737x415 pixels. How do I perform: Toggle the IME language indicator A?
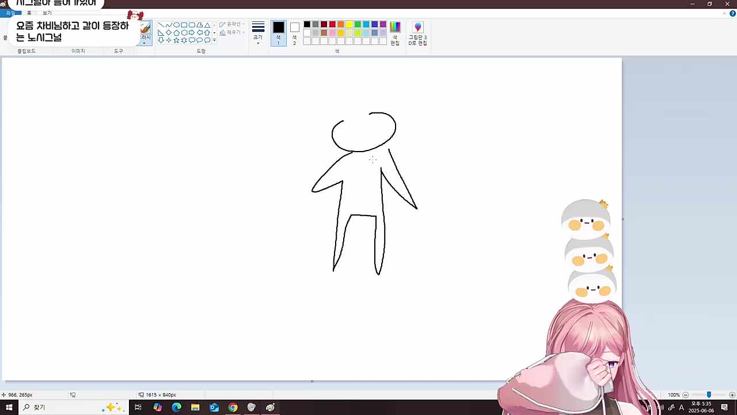click(682, 408)
